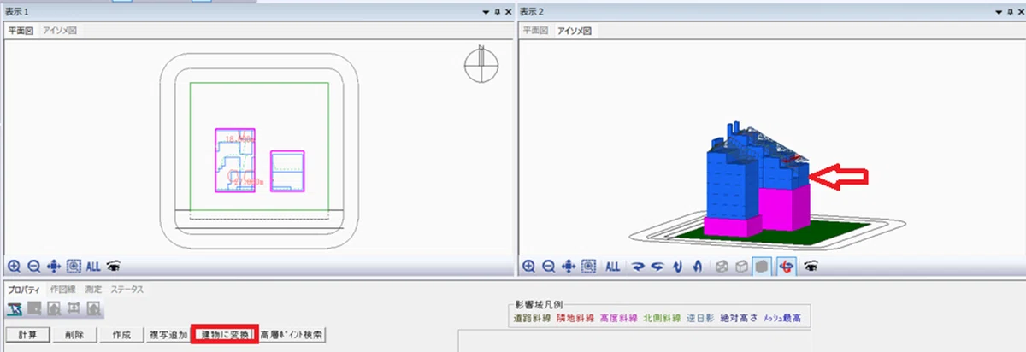
Task: Tilt the 3D view downward in 表示2
Action: [x=676, y=266]
